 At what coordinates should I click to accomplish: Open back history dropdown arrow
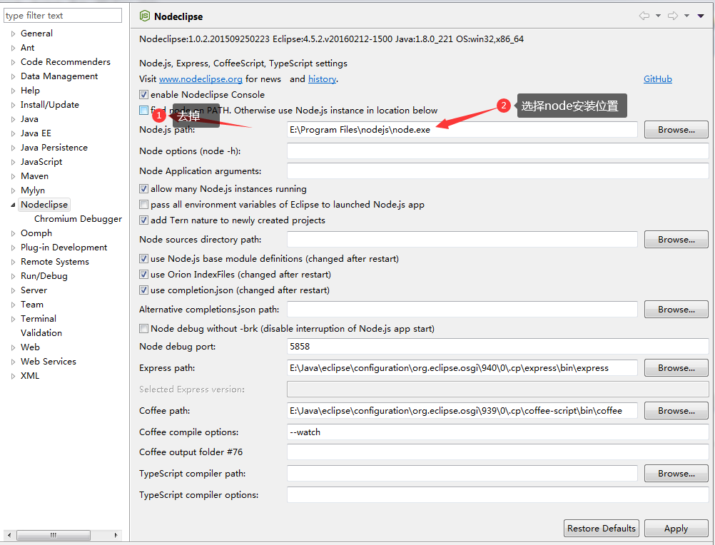pyautogui.click(x=658, y=16)
